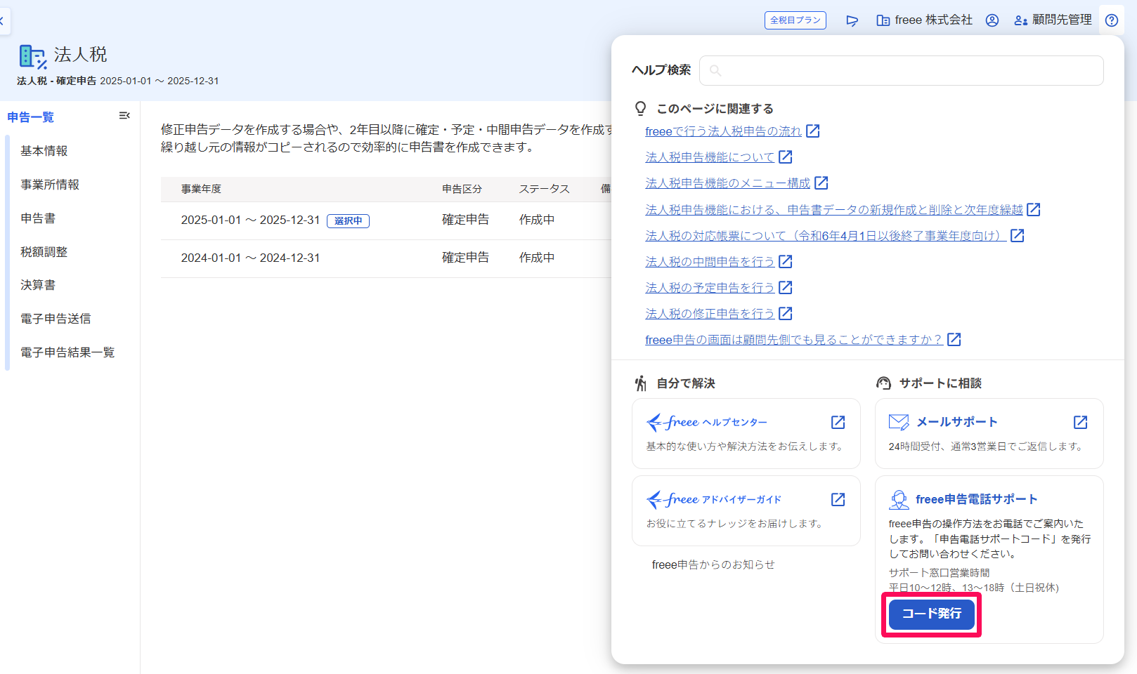This screenshot has width=1137, height=674.
Task: Click external icon next to 法人税の修正申告を行う
Action: (786, 313)
